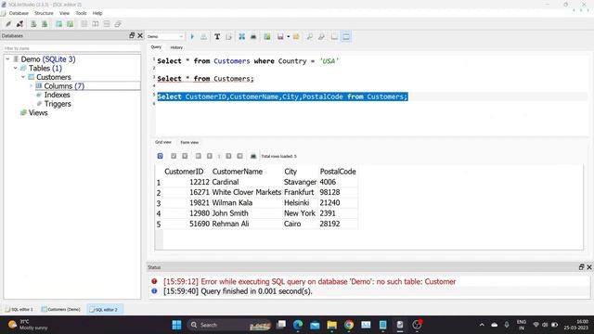Collapse the Demo (SQLite 3) database node
The height and width of the screenshot is (334, 594).
(7, 59)
